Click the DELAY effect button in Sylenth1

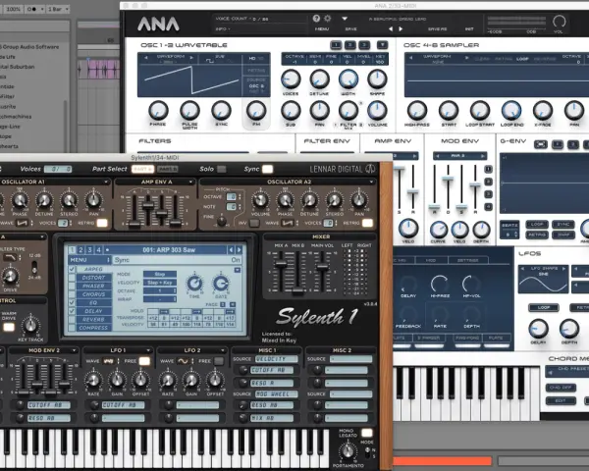pos(93,311)
